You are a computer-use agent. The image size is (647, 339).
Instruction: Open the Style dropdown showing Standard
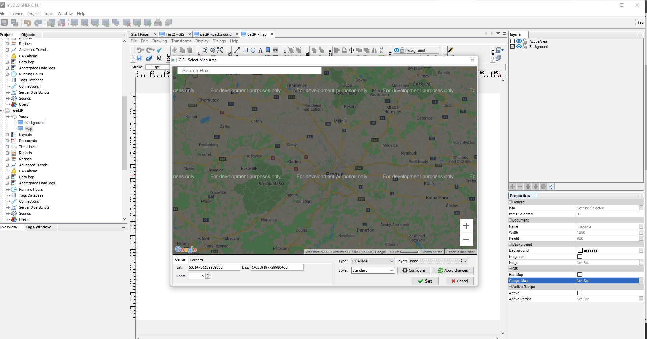[373, 270]
